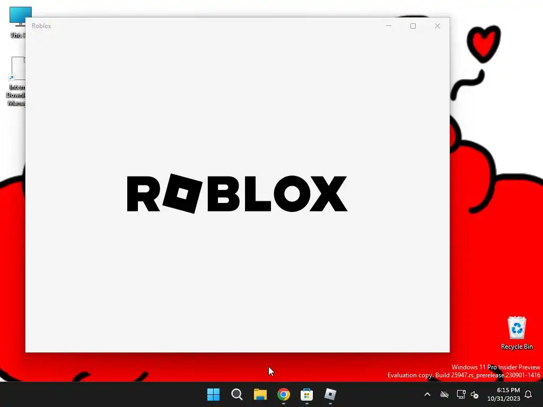Select Internet Download Manager desktop shortcut

(x=15, y=81)
